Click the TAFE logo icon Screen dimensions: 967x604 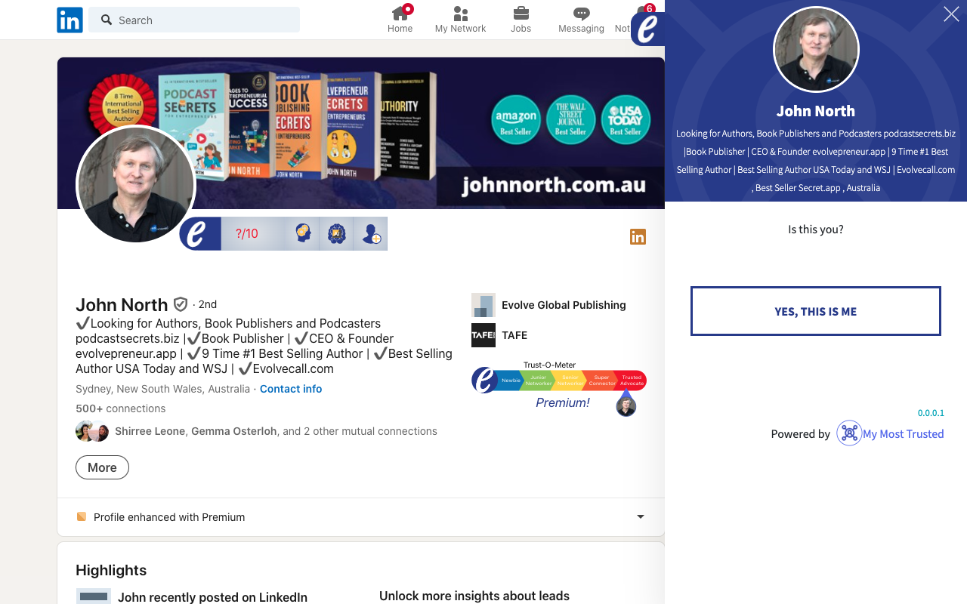click(x=483, y=335)
